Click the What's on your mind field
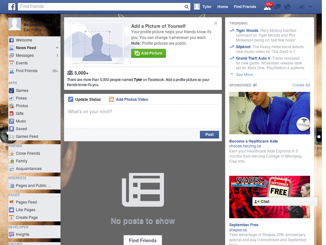This screenshot has height=245, width=326. click(x=143, y=116)
